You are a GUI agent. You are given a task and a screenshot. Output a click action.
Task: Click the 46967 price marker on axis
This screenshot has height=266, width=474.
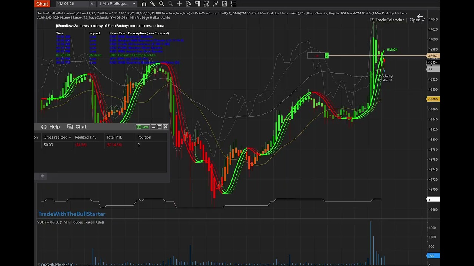point(433,56)
